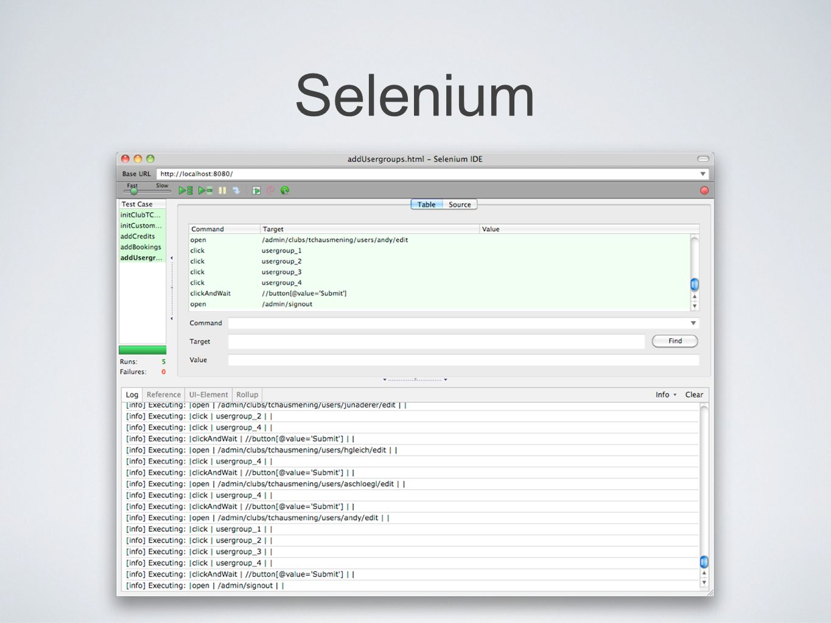This screenshot has height=623, width=831.
Task: Click the log pane scrollbar thumb
Action: point(704,562)
